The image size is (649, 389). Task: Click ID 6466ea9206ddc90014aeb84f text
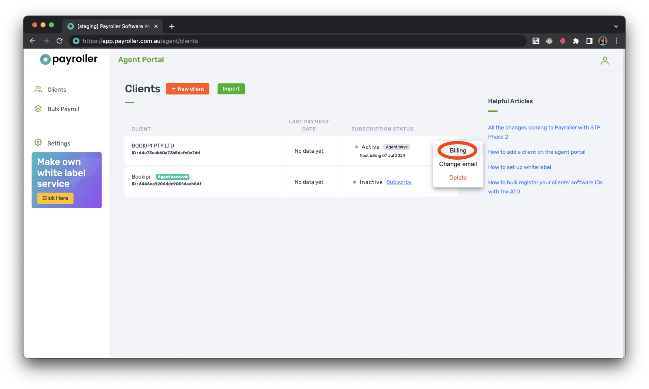tap(166, 184)
